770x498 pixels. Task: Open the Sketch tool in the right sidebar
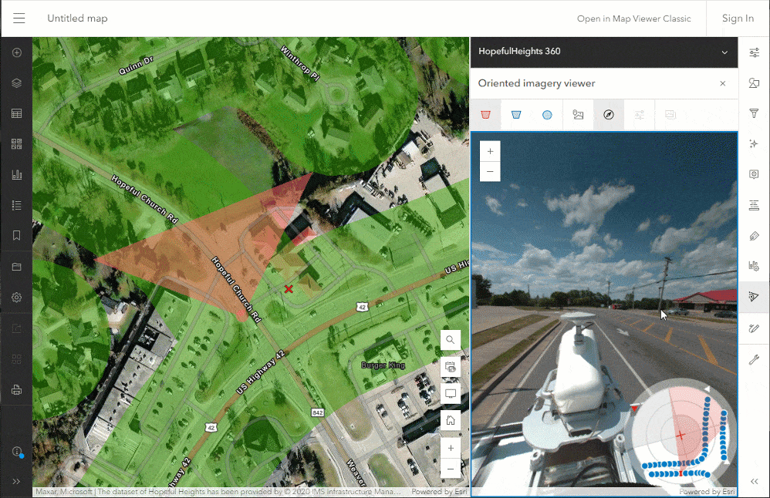754,329
